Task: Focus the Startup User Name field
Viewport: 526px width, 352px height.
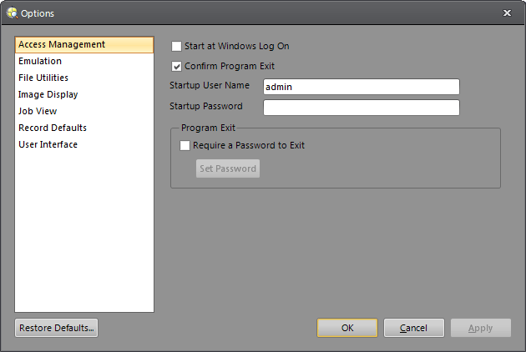Action: point(361,87)
